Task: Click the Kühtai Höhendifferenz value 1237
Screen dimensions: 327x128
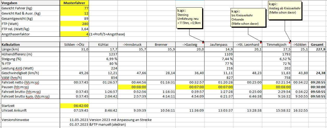Action: (x=103, y=54)
